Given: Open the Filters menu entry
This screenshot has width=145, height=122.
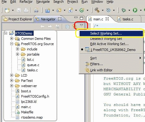Looking at the screenshot, I should [96, 64].
